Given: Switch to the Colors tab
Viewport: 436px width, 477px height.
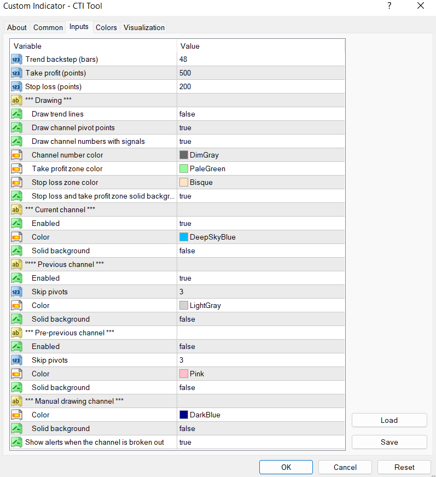Looking at the screenshot, I should (x=106, y=27).
